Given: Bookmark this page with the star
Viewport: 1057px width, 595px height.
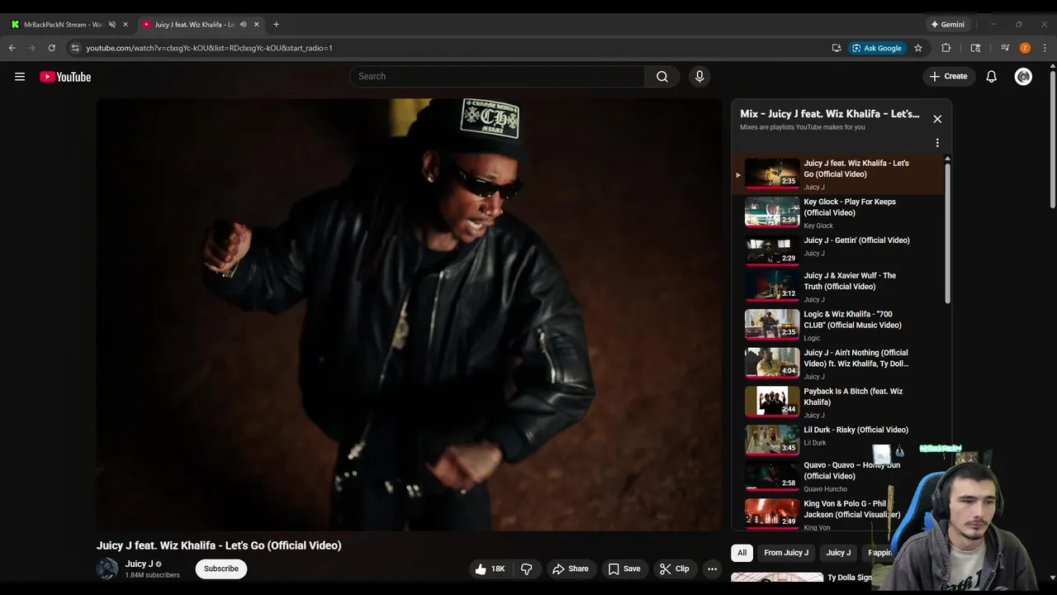Looking at the screenshot, I should pyautogui.click(x=917, y=48).
